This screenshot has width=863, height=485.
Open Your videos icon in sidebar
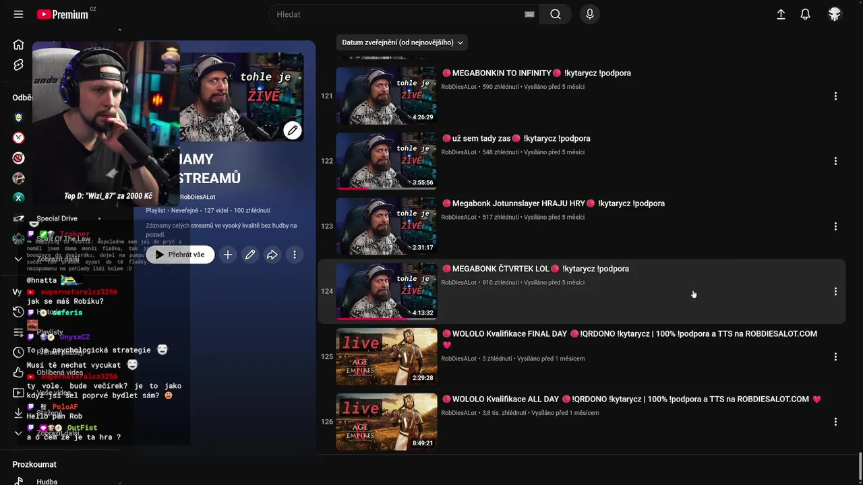[18, 393]
